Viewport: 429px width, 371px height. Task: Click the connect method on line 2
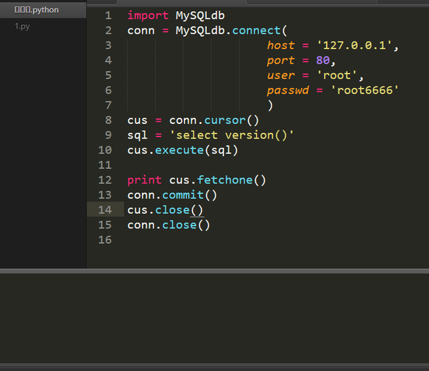tap(257, 30)
